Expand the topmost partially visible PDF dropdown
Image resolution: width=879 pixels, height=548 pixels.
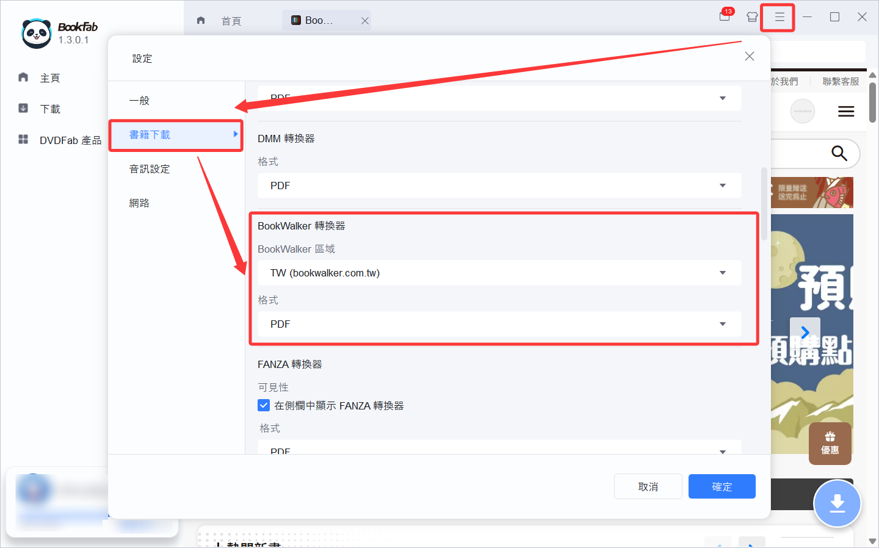499,98
